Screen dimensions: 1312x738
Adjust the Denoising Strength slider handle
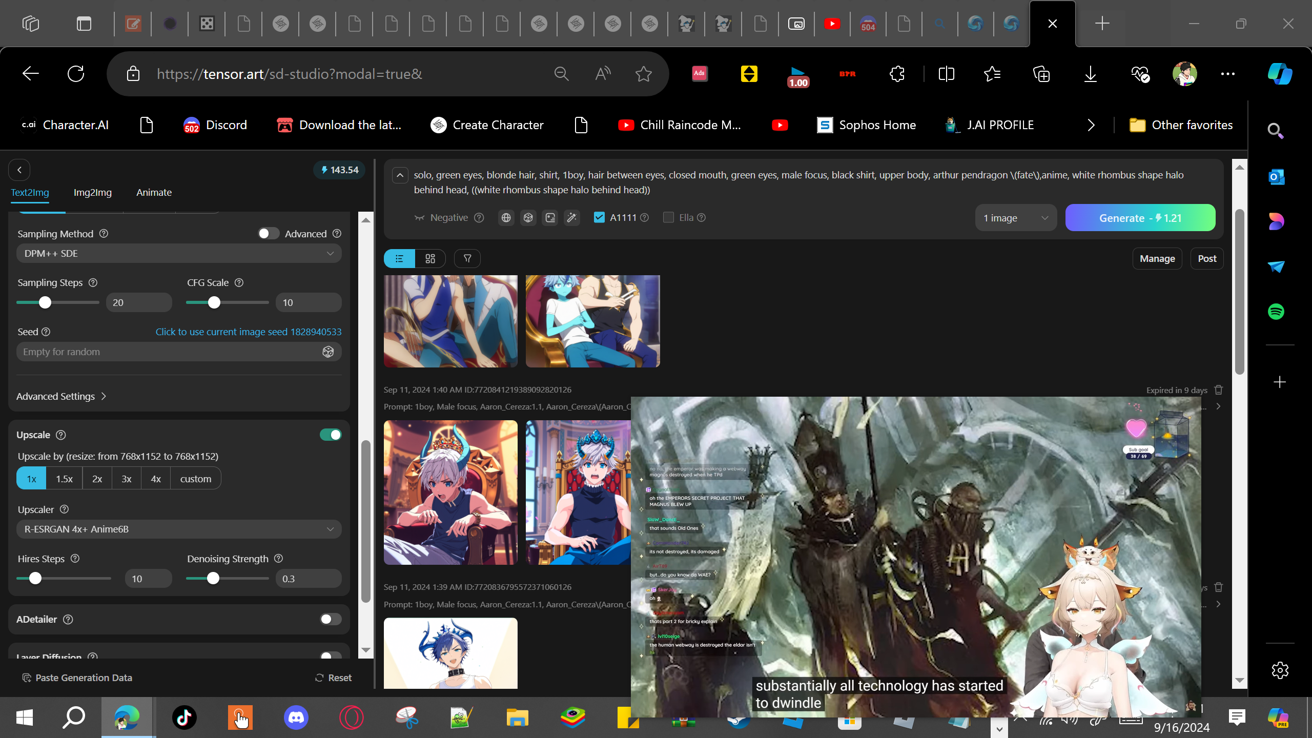click(213, 579)
